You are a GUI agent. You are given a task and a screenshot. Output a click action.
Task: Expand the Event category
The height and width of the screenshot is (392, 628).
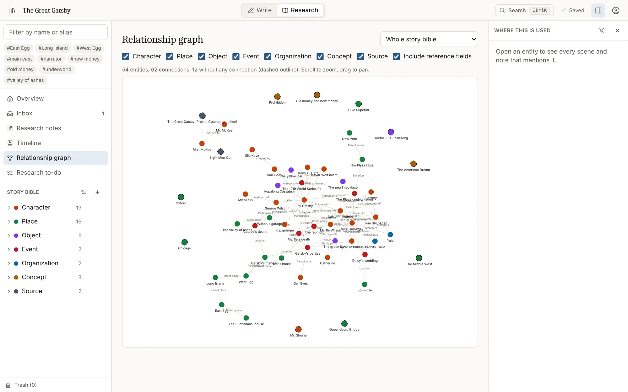[9, 250]
